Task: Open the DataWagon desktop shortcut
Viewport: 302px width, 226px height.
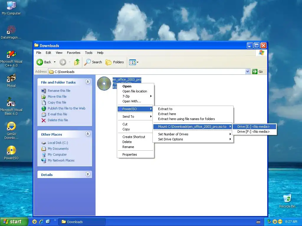Action: [x=11, y=32]
